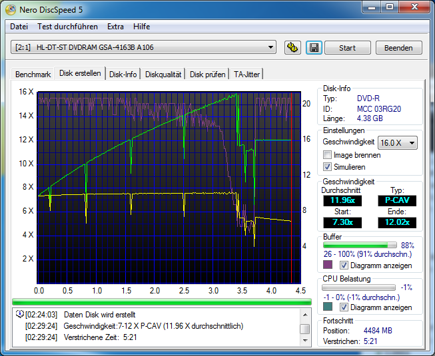Minimize the Nero DiscSpeed window
Viewport: 435px width, 356px height.
click(372, 7)
